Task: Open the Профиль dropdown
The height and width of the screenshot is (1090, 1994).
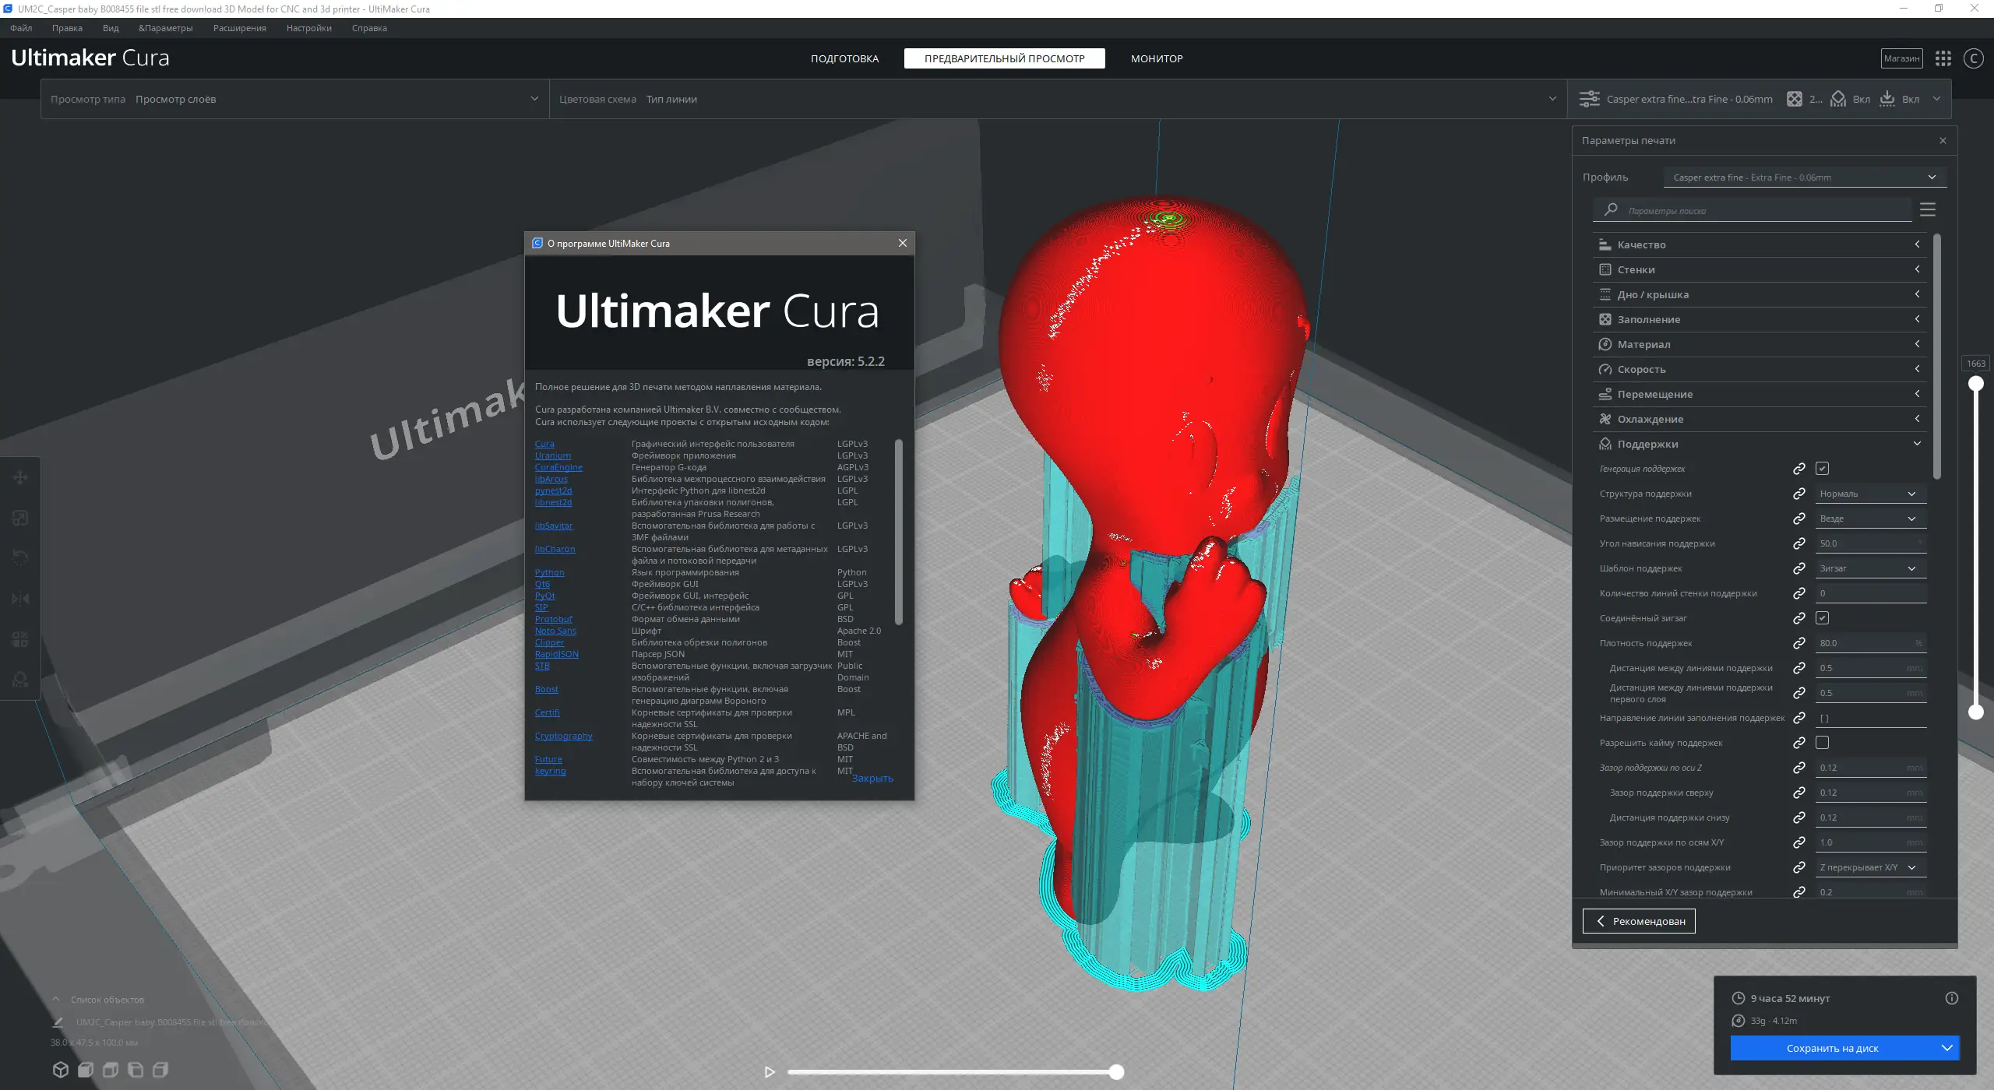Action: [x=1804, y=178]
